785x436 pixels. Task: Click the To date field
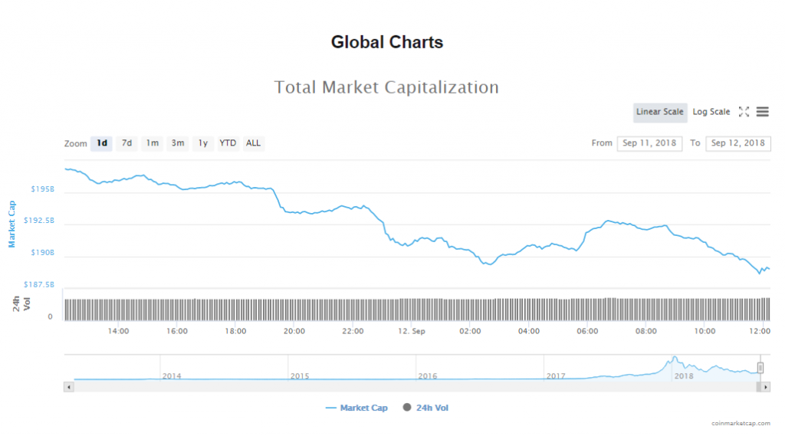tap(737, 143)
